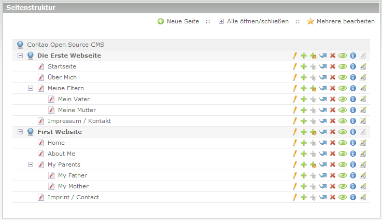This screenshot has width=382, height=220.
Task: Click the pencil edit icon for Startseite
Action: pyautogui.click(x=294, y=66)
